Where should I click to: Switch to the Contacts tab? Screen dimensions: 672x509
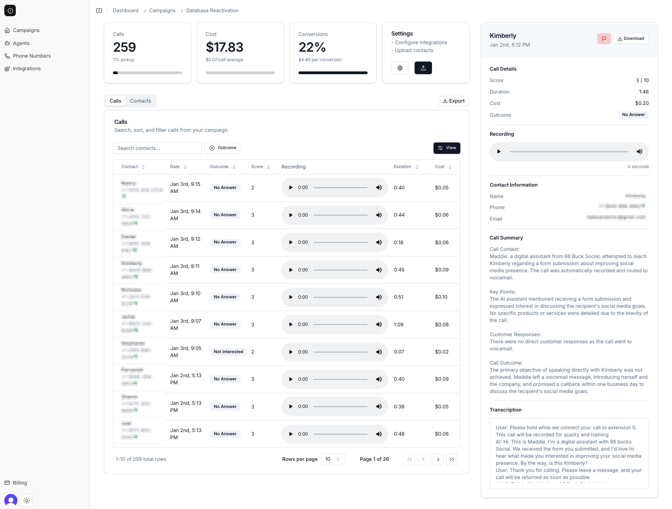[141, 101]
